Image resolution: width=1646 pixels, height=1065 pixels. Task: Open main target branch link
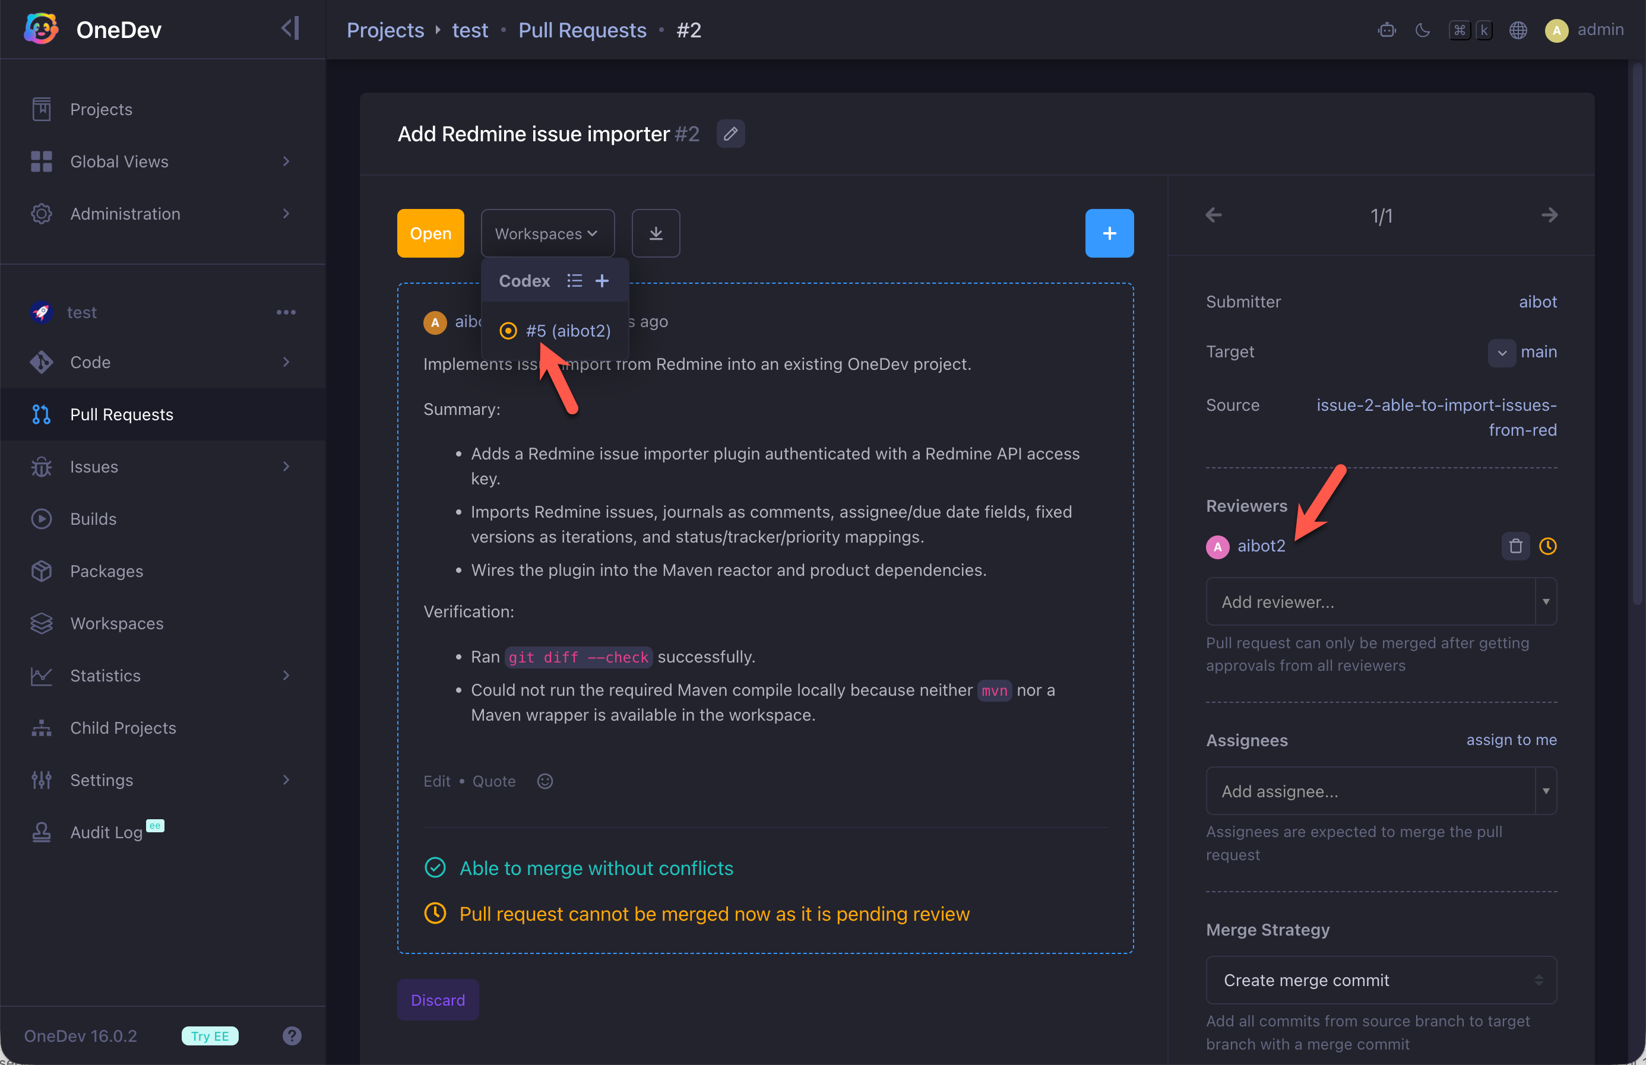[x=1539, y=352]
